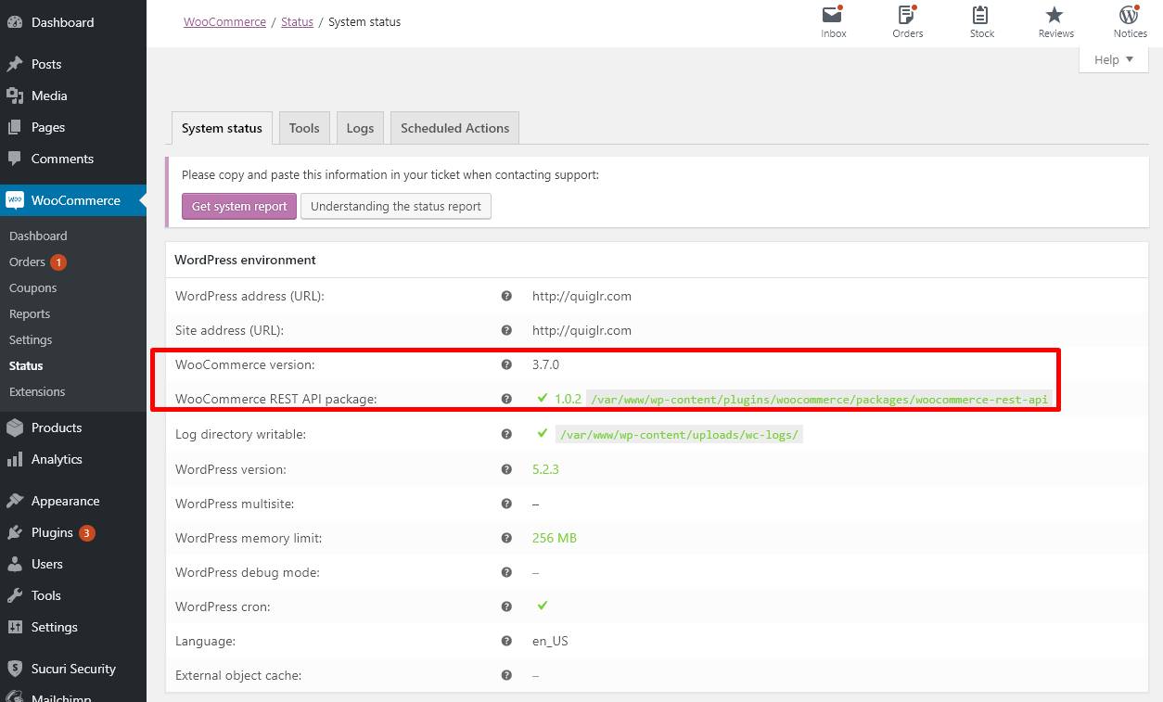Screen dimensions: 1163x702
Task: Click the Get system report button
Action: pyautogui.click(x=239, y=206)
